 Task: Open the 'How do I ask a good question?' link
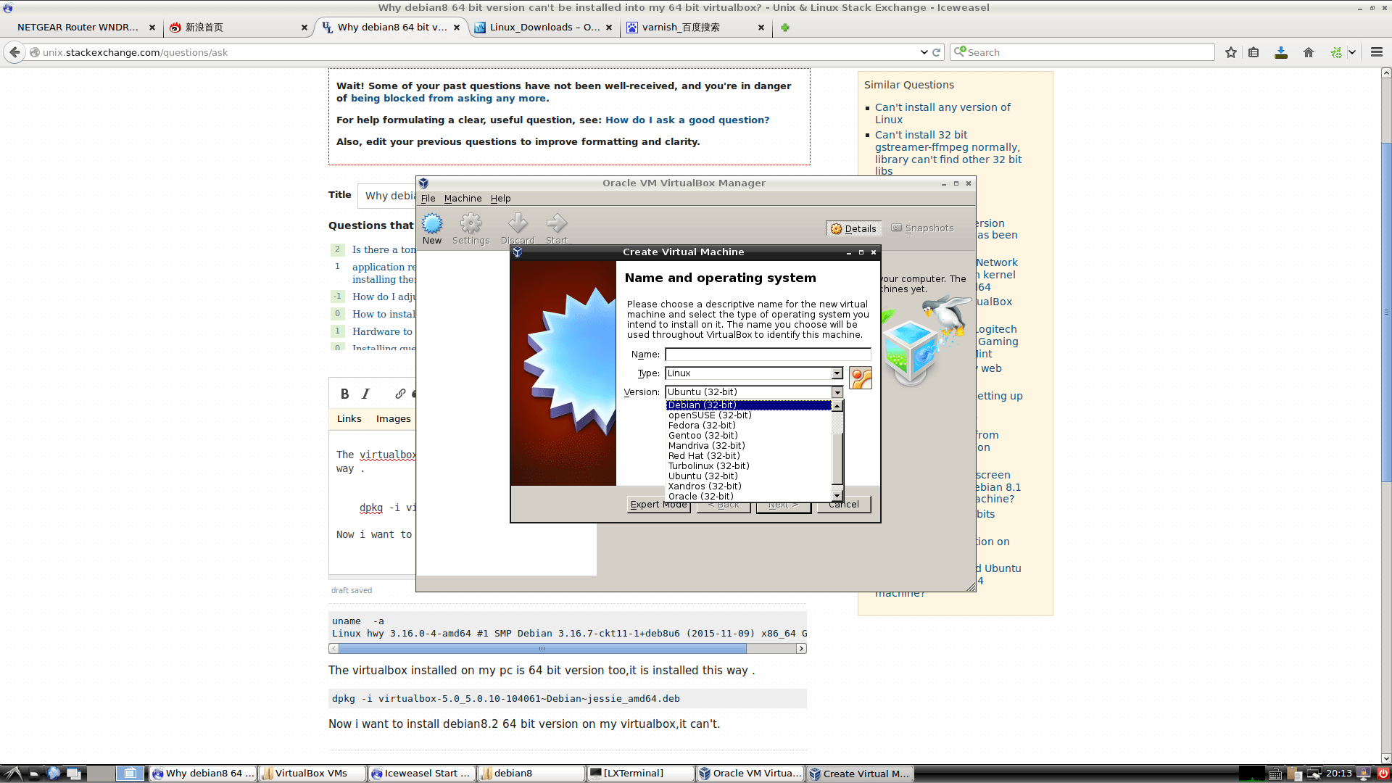coord(687,120)
